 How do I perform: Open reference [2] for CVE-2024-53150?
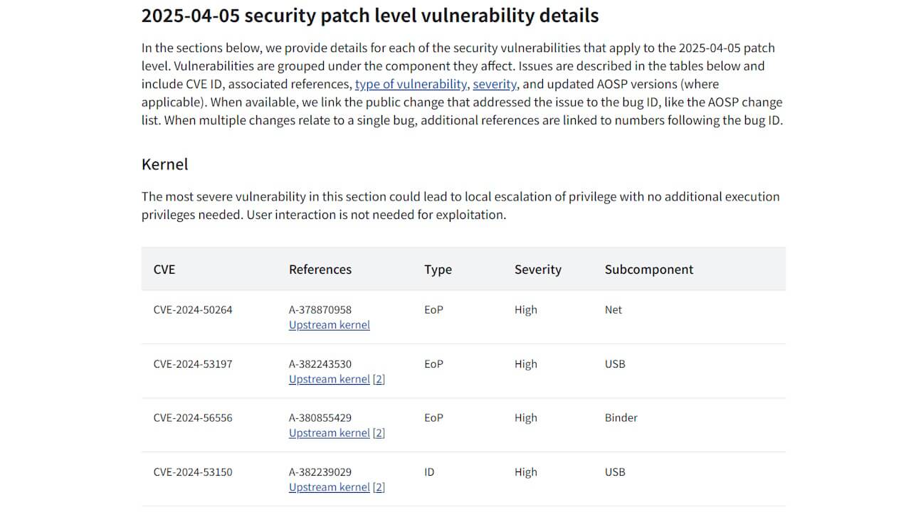[x=379, y=487]
